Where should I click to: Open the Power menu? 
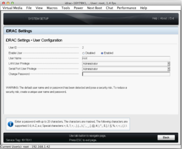(x=79, y=8)
